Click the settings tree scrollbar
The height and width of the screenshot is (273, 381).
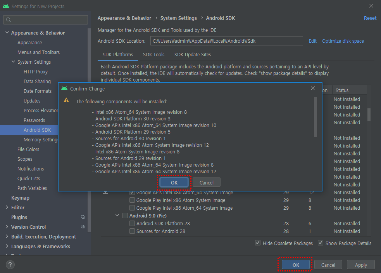[x=89, y=130]
